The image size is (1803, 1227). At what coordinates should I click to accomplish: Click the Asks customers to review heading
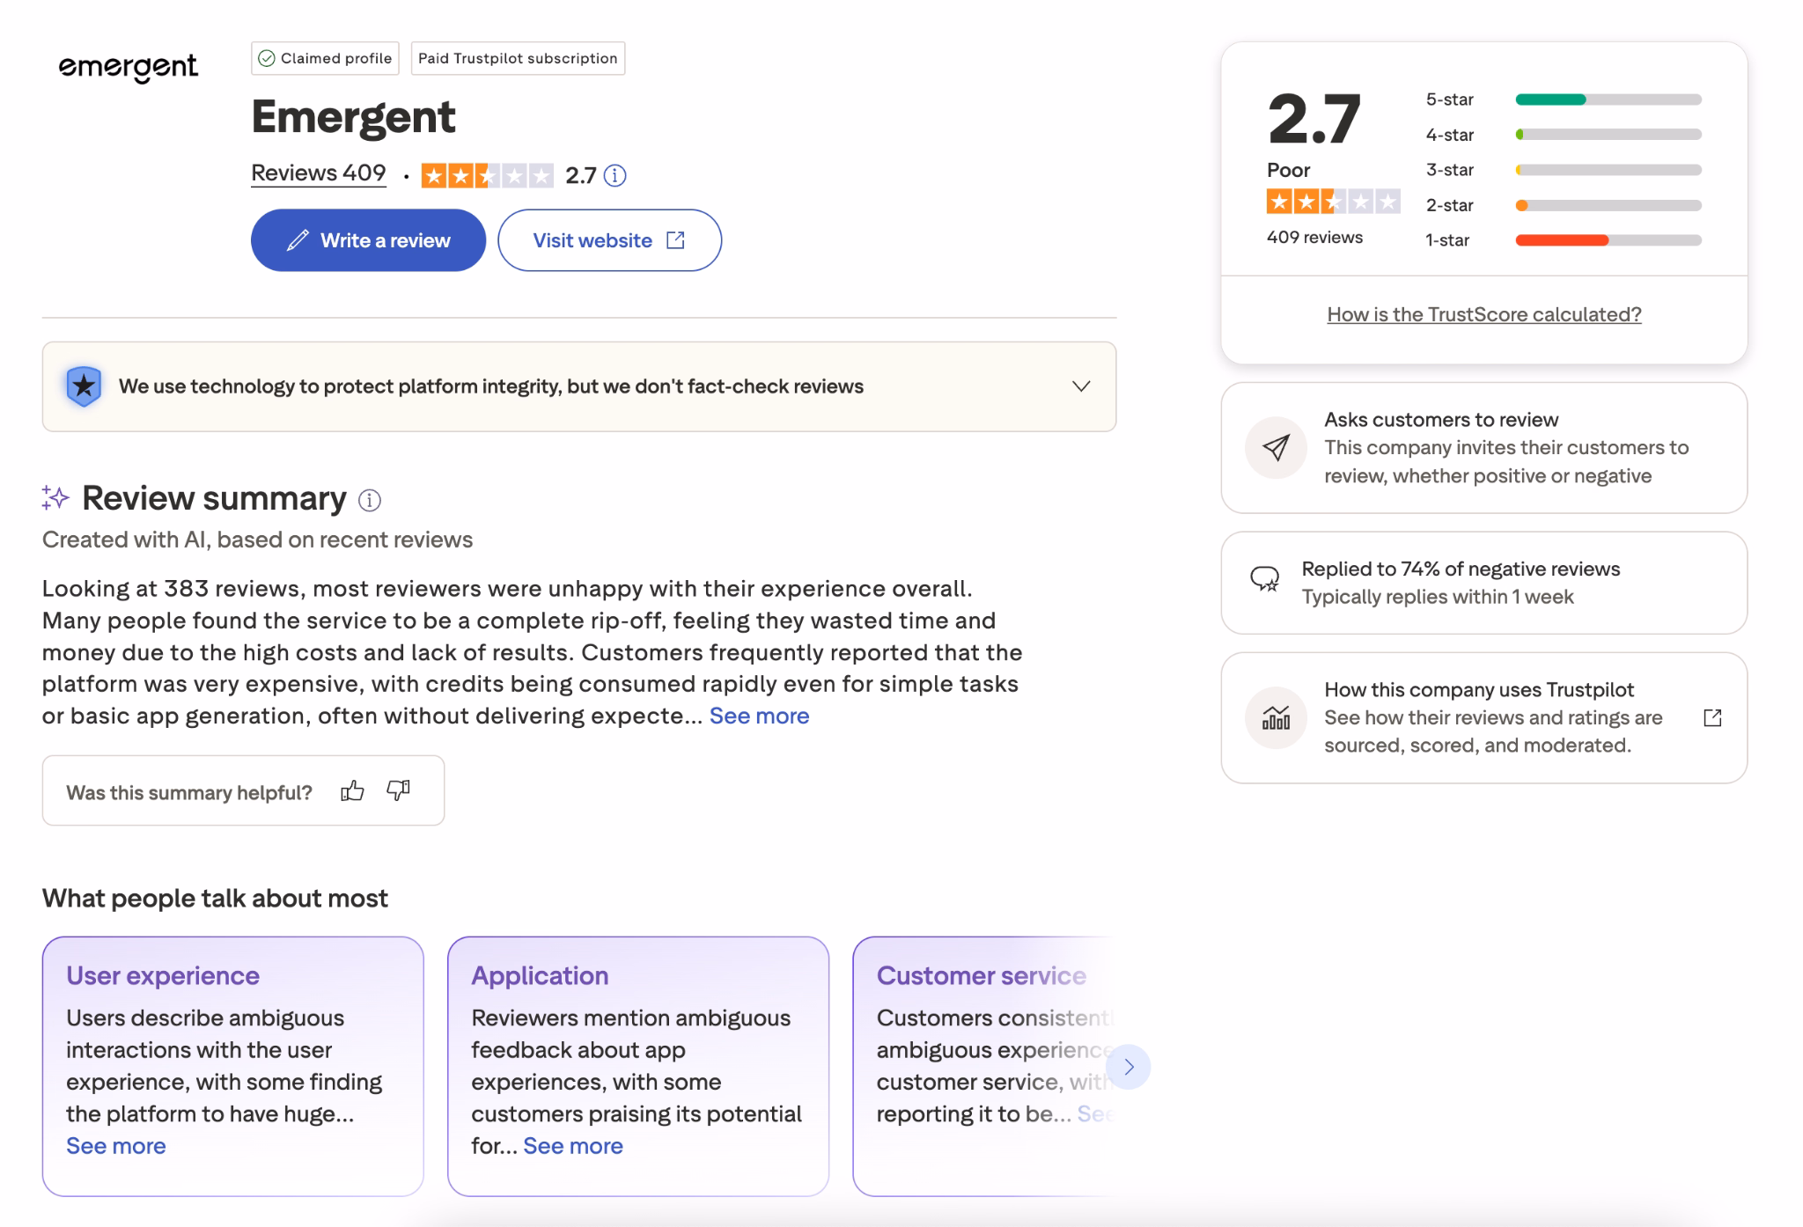(x=1441, y=419)
